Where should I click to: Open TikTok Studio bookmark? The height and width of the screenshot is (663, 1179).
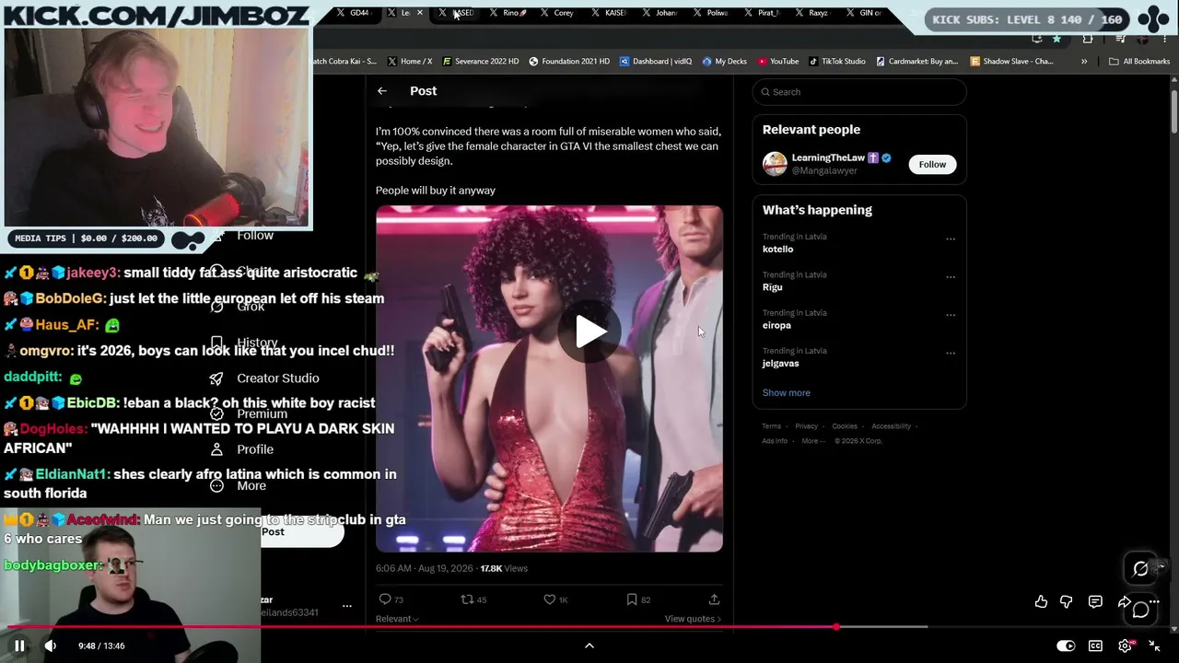tap(837, 62)
